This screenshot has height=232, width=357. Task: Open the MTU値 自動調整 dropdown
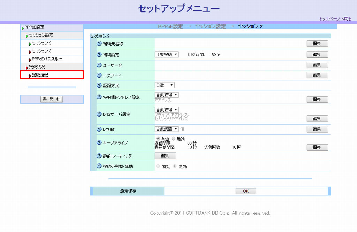click(167, 129)
